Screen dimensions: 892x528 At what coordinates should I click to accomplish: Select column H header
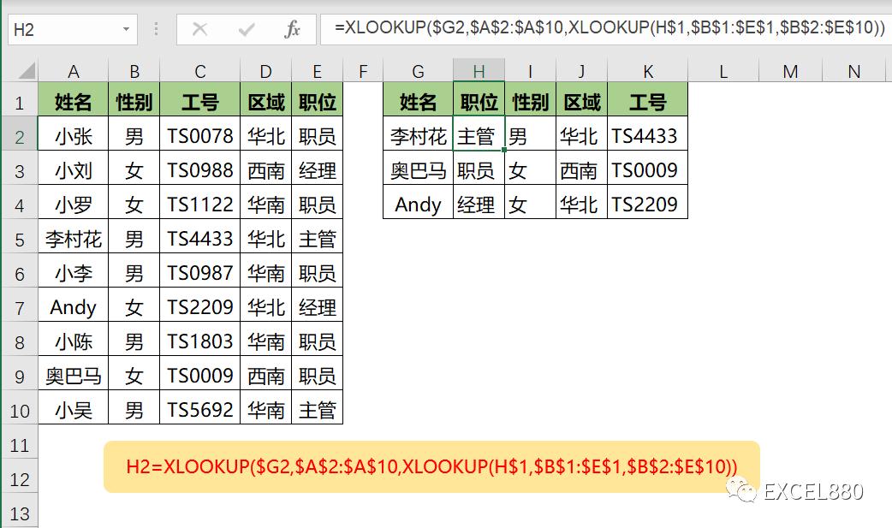click(479, 70)
